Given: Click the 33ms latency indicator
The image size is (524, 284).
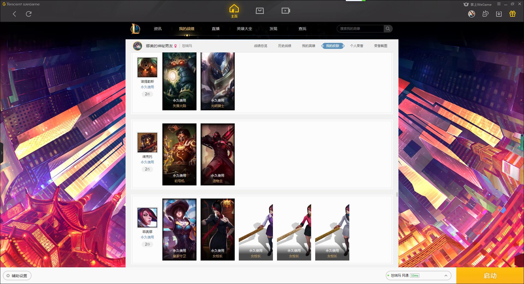Looking at the screenshot, I should [x=415, y=276].
